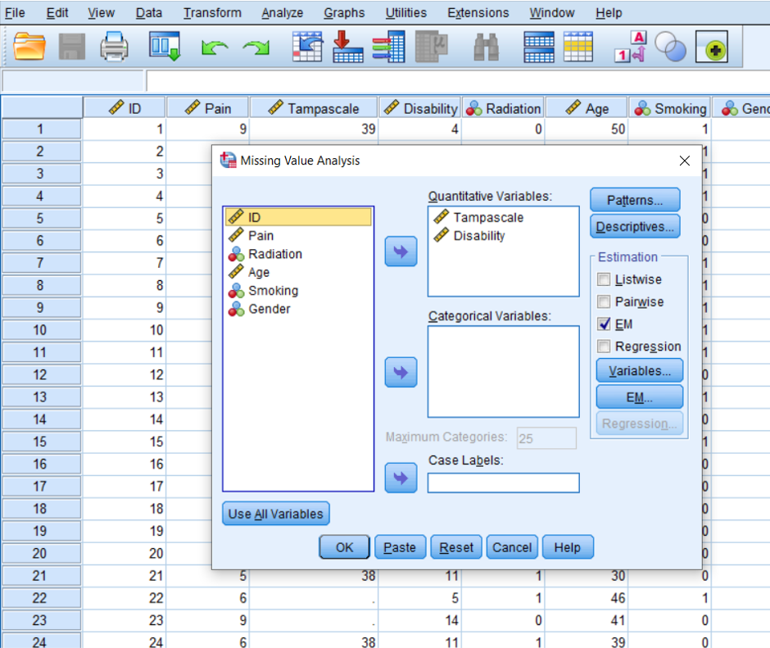
Task: Click the Descriptives button
Action: 635,227
